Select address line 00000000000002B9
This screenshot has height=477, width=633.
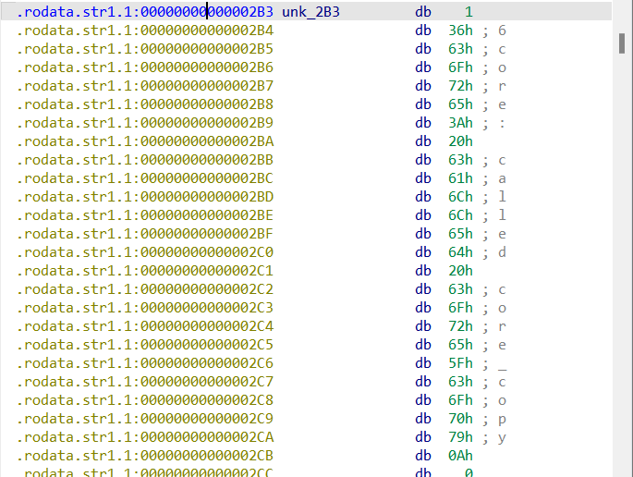(145, 123)
